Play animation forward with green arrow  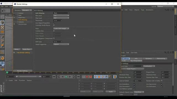click(x=66, y=77)
